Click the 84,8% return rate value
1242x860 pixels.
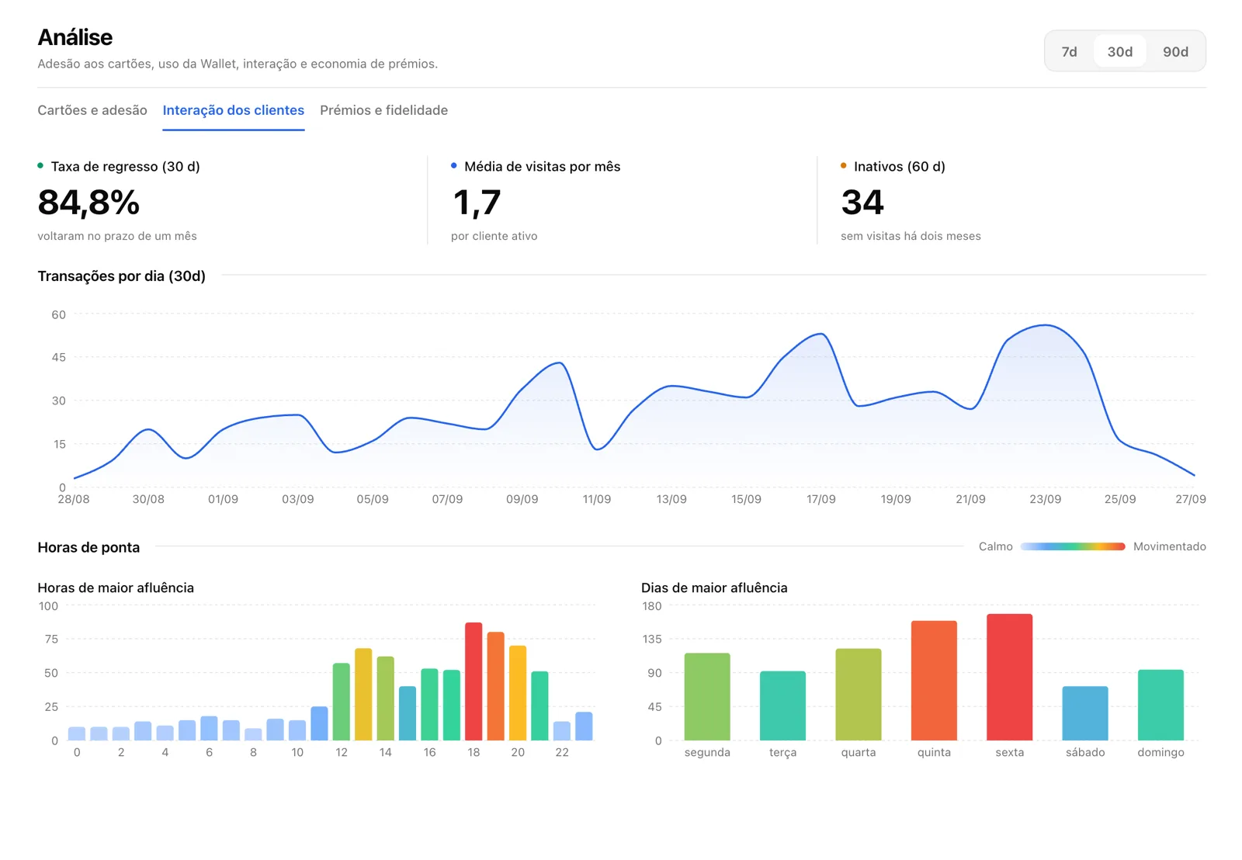[88, 203]
